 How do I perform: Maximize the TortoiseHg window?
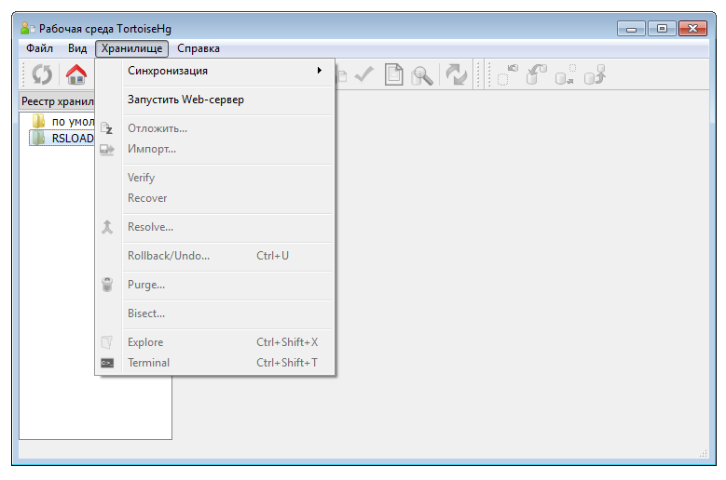coord(662,29)
